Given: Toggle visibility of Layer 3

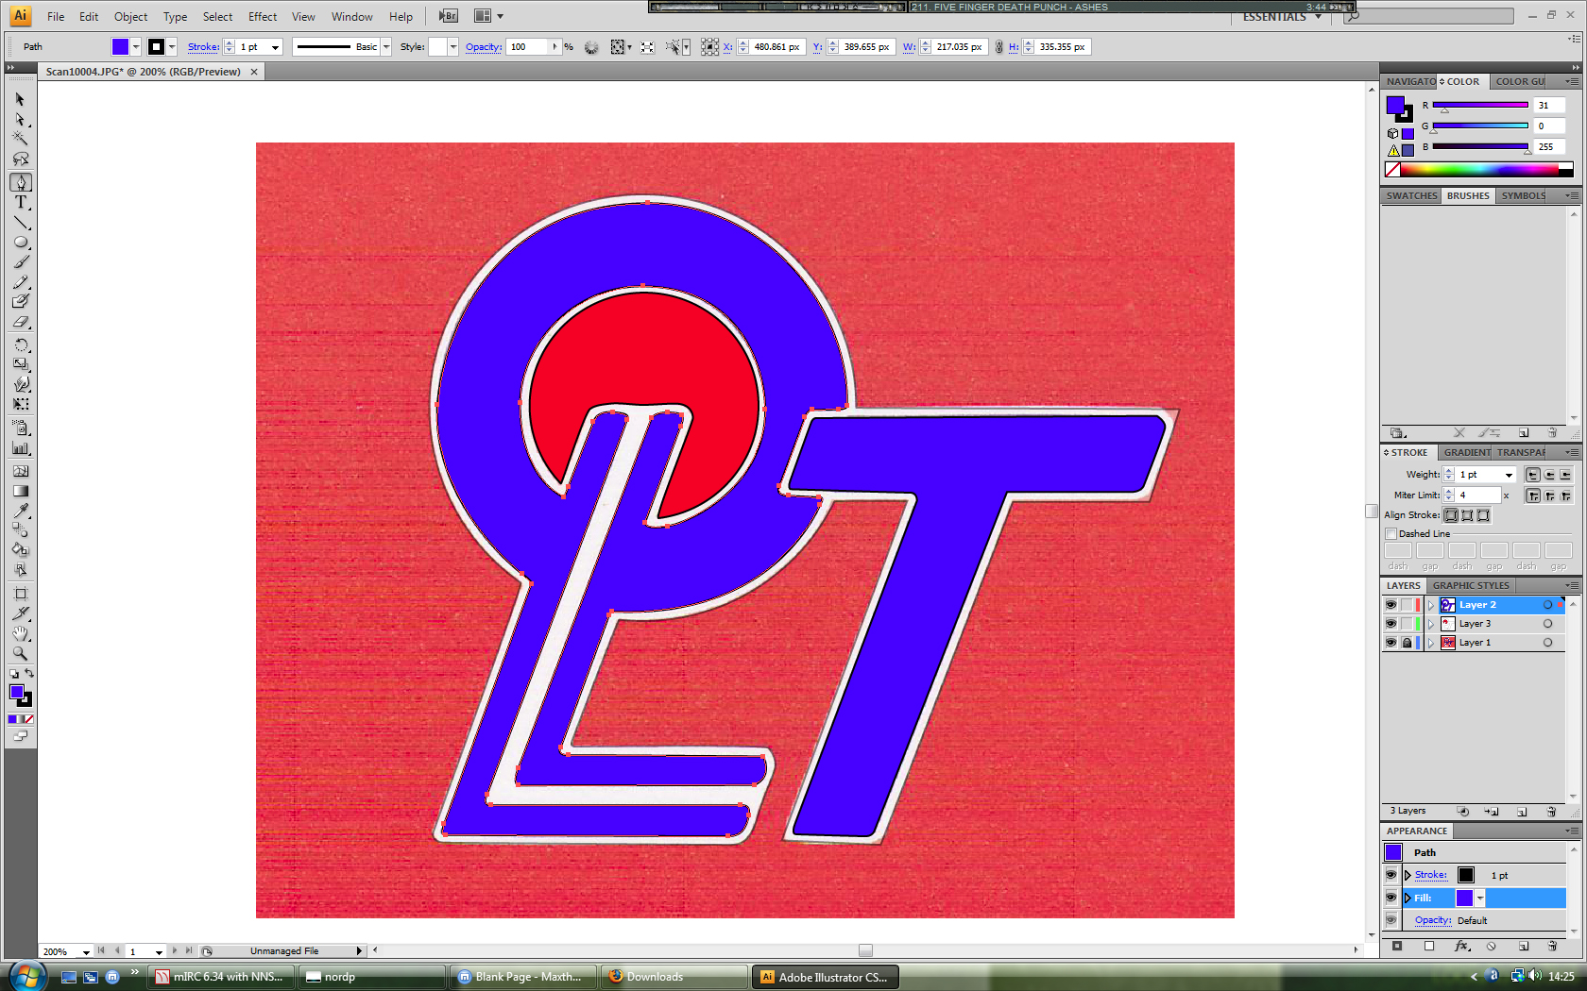Looking at the screenshot, I should pos(1391,624).
